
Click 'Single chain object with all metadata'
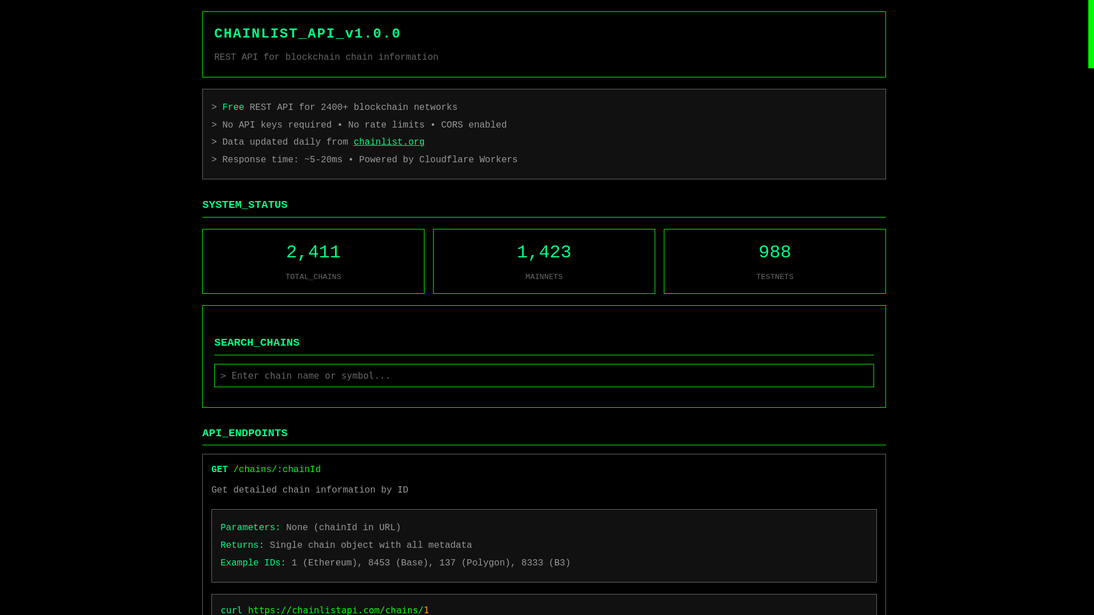point(371,546)
